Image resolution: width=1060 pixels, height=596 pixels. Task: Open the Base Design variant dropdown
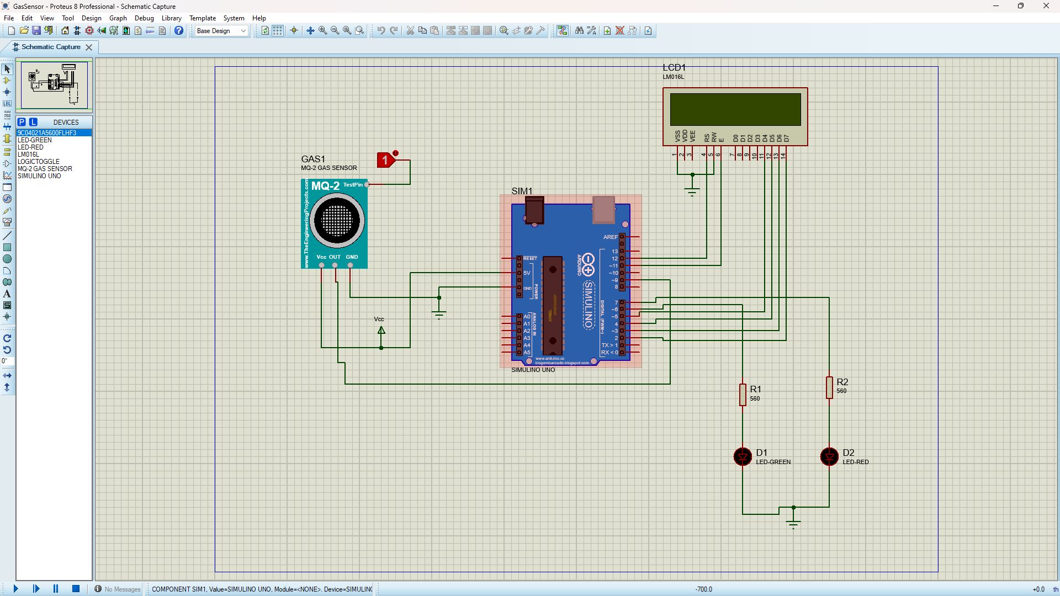(221, 31)
